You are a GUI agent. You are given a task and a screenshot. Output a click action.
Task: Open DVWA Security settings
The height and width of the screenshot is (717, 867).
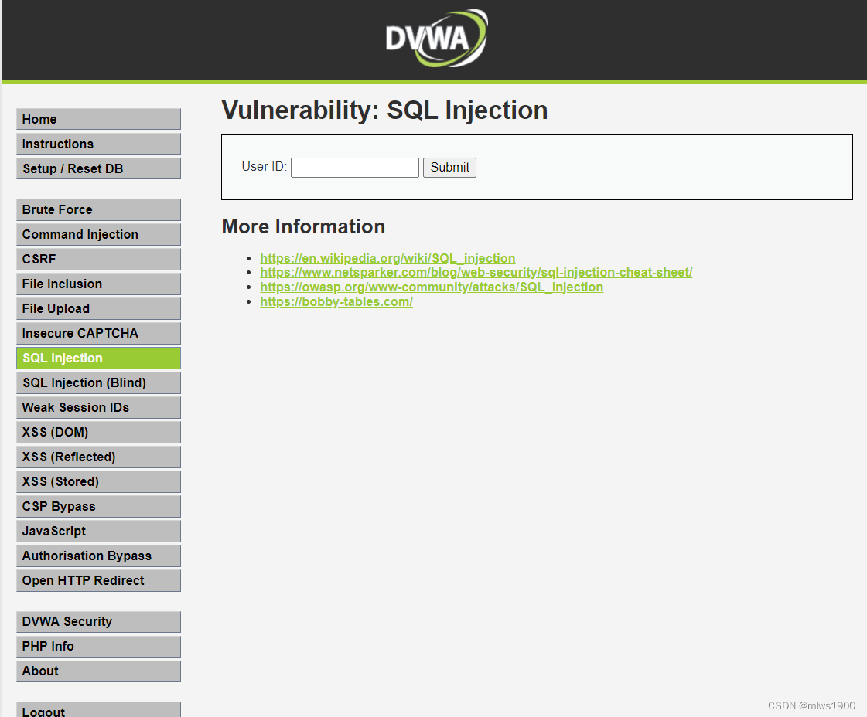pos(98,621)
